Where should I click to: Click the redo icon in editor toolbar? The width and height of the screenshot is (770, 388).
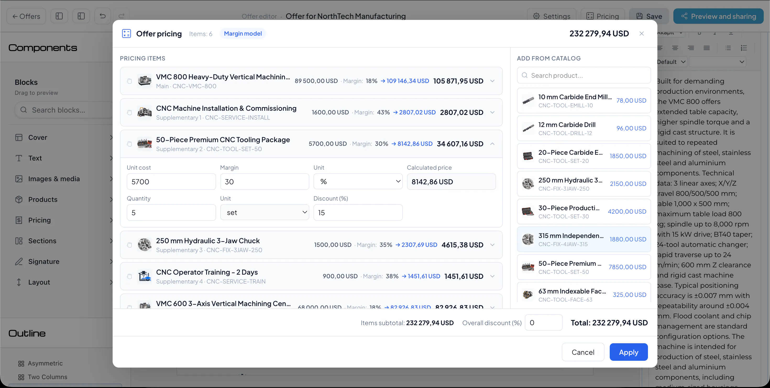(121, 16)
